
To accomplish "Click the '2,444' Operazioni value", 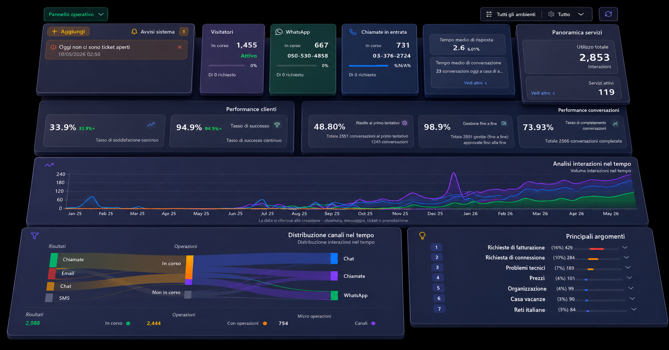I will (x=154, y=323).
